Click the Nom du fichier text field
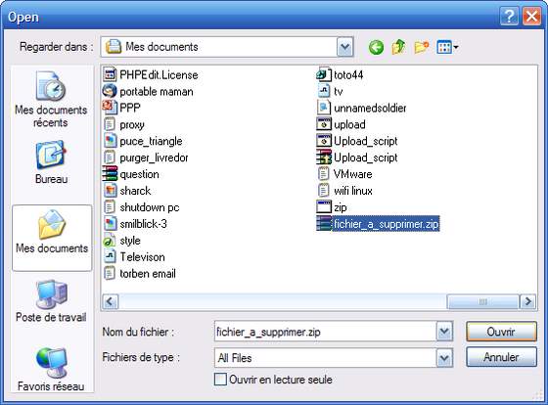 click(325, 332)
